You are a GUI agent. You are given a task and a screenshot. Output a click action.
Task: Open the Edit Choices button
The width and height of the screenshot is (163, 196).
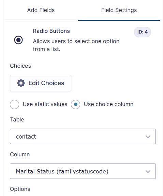tap(41, 83)
